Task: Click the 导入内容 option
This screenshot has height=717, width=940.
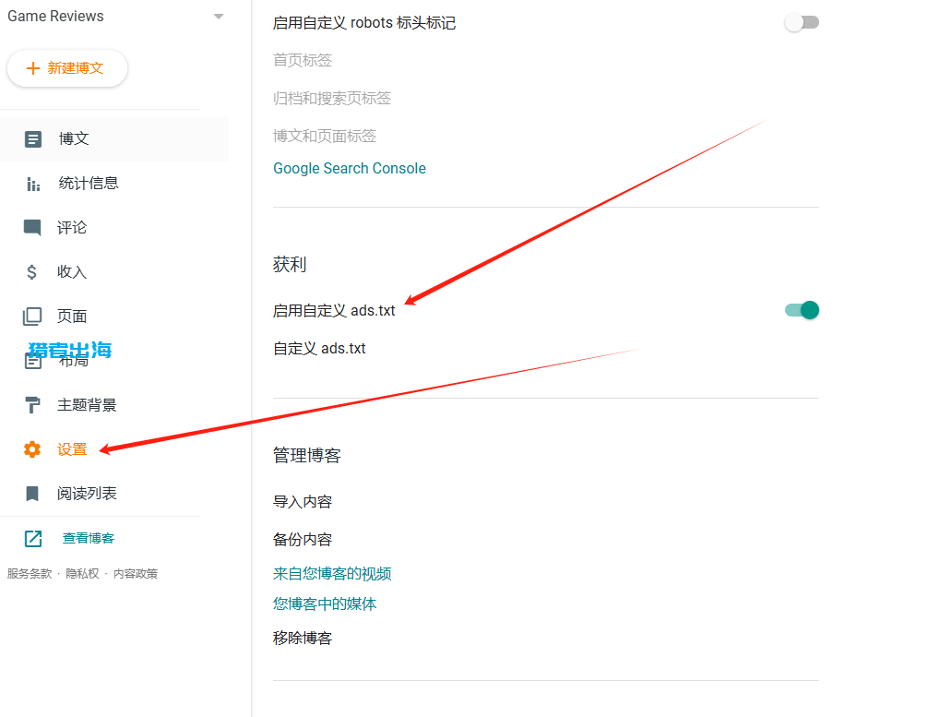Action: tap(303, 502)
